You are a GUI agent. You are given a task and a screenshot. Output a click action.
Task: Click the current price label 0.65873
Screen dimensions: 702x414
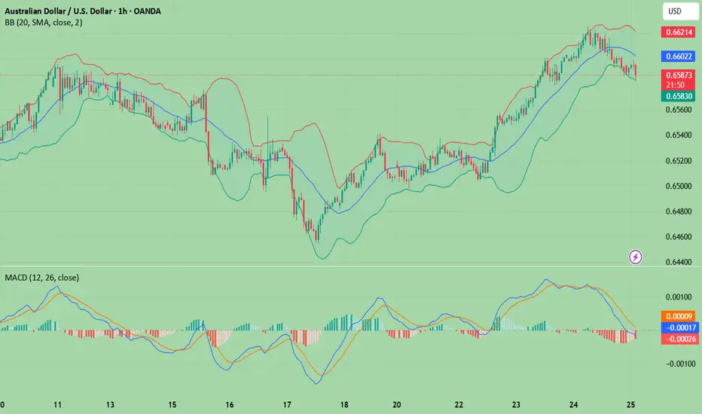coord(679,75)
